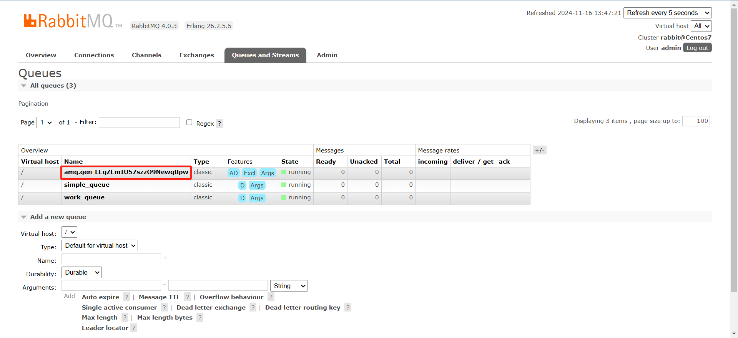Sort table by Ready column header

[326, 161]
